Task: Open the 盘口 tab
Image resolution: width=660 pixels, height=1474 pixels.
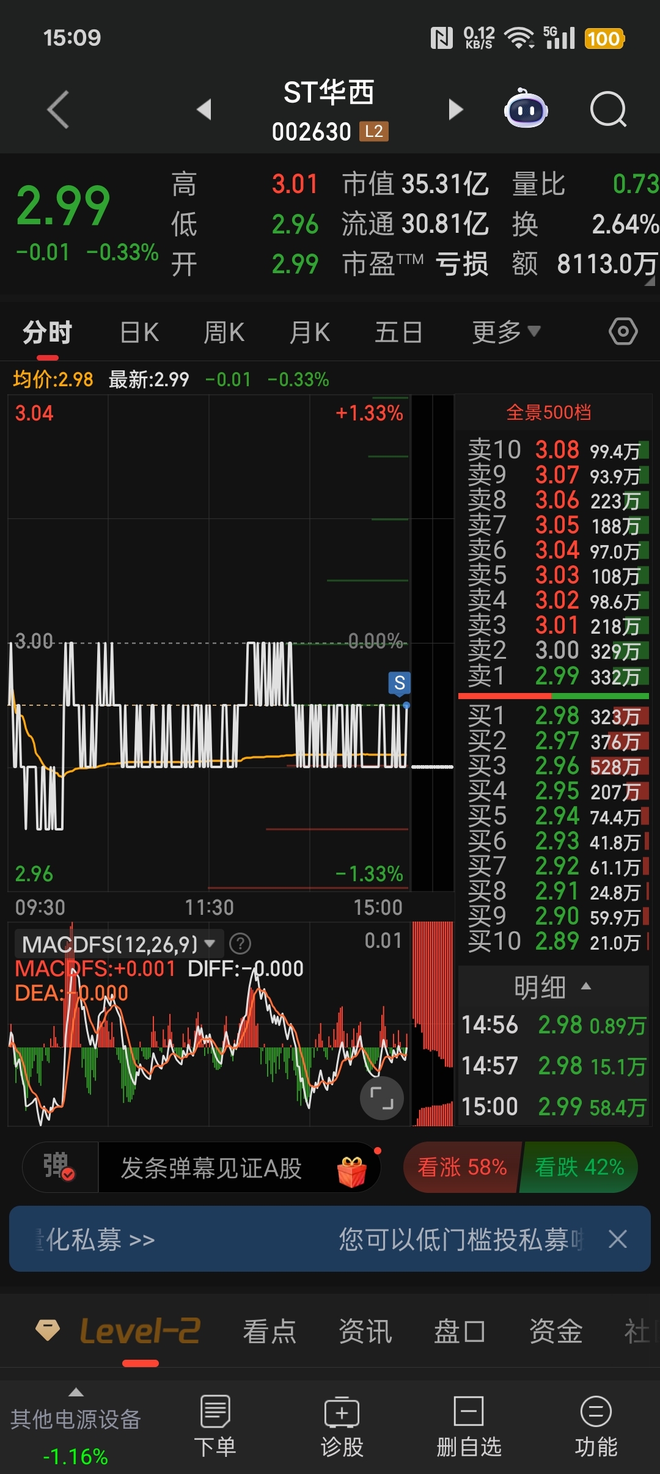Action: 460,1332
